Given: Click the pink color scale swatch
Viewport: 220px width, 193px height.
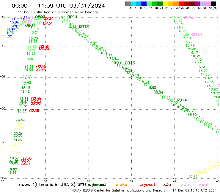Looking at the screenshot, I should pyautogui.click(x=208, y=4).
